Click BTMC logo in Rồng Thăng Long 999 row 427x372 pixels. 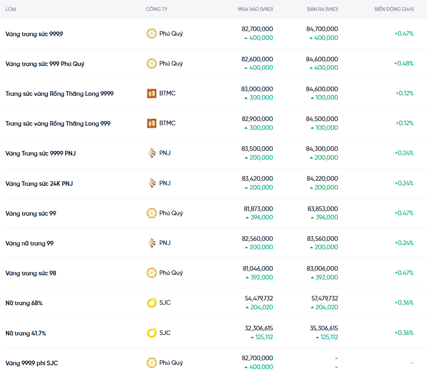pyautogui.click(x=152, y=123)
